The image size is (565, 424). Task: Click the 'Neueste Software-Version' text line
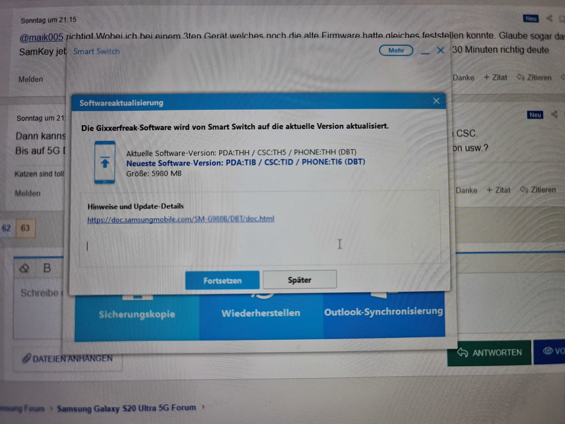(x=246, y=163)
